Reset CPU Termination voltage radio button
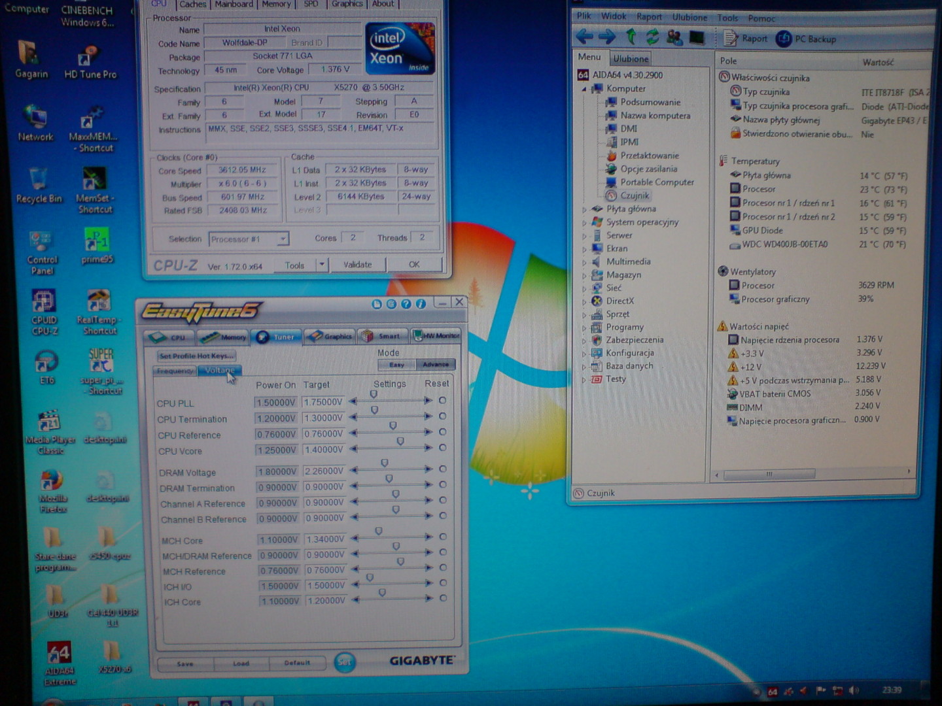 (443, 416)
